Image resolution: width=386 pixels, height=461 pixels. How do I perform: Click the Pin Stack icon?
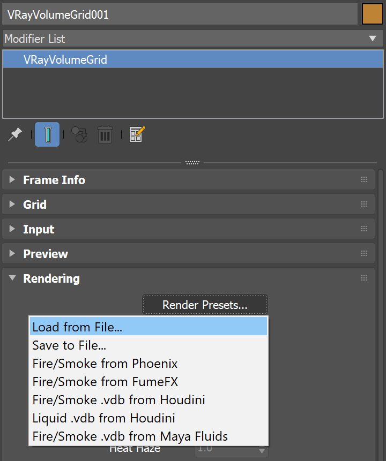(15, 134)
